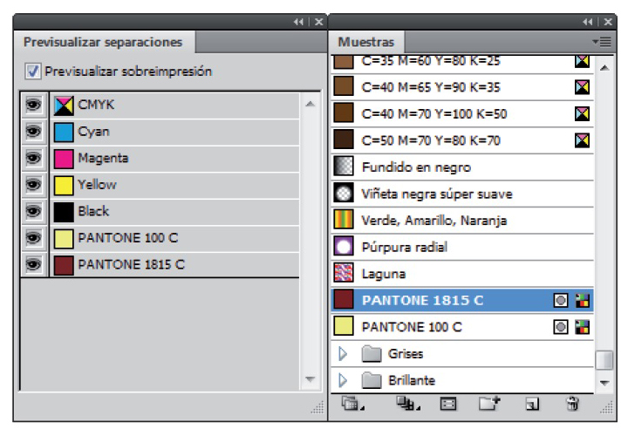The height and width of the screenshot is (436, 628).
Task: Pick the PANTONE 100 C yellow swatch
Action: click(x=411, y=327)
